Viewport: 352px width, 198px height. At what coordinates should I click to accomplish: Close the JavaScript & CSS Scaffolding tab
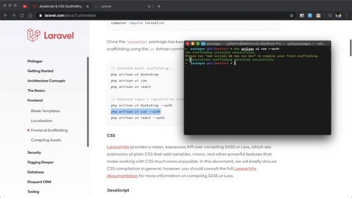pos(87,7)
